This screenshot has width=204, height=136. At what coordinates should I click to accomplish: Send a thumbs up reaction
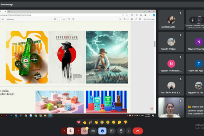tap(84, 122)
